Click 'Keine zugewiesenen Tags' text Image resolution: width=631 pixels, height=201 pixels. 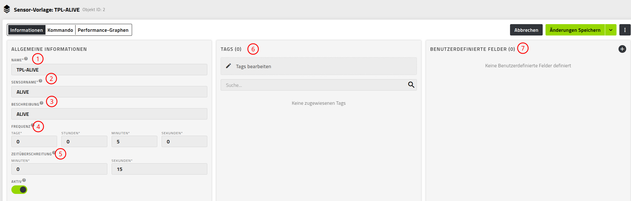(319, 103)
